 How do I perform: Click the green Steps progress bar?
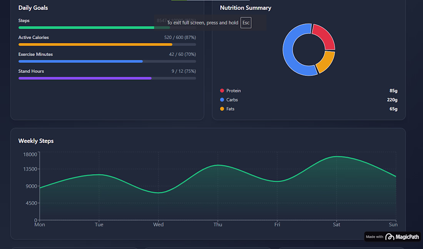point(107,28)
